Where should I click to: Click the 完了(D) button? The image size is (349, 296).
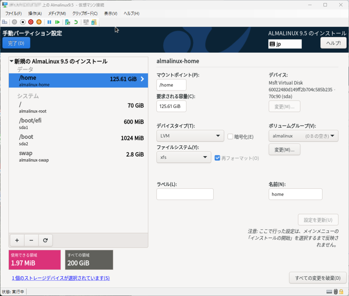coord(16,43)
